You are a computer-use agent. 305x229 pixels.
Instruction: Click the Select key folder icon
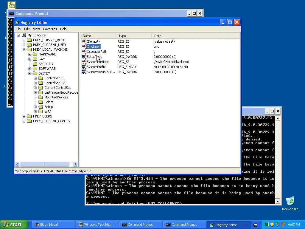tap(41, 102)
